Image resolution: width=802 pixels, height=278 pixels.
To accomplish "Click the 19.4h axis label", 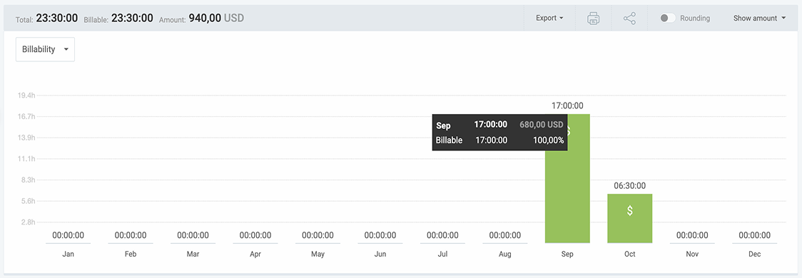I will 26,96.
